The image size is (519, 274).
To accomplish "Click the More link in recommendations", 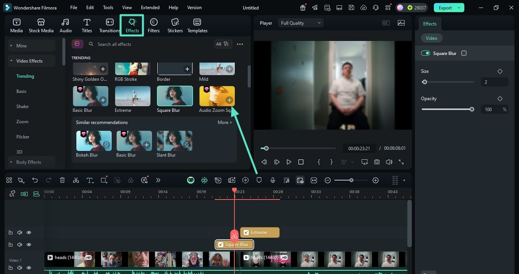I will point(225,122).
